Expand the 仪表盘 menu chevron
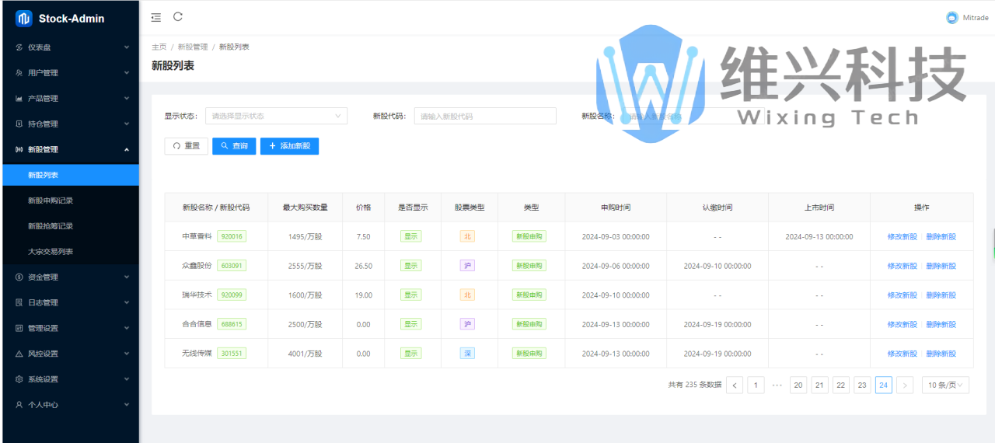Image resolution: width=995 pixels, height=443 pixels. click(x=127, y=47)
